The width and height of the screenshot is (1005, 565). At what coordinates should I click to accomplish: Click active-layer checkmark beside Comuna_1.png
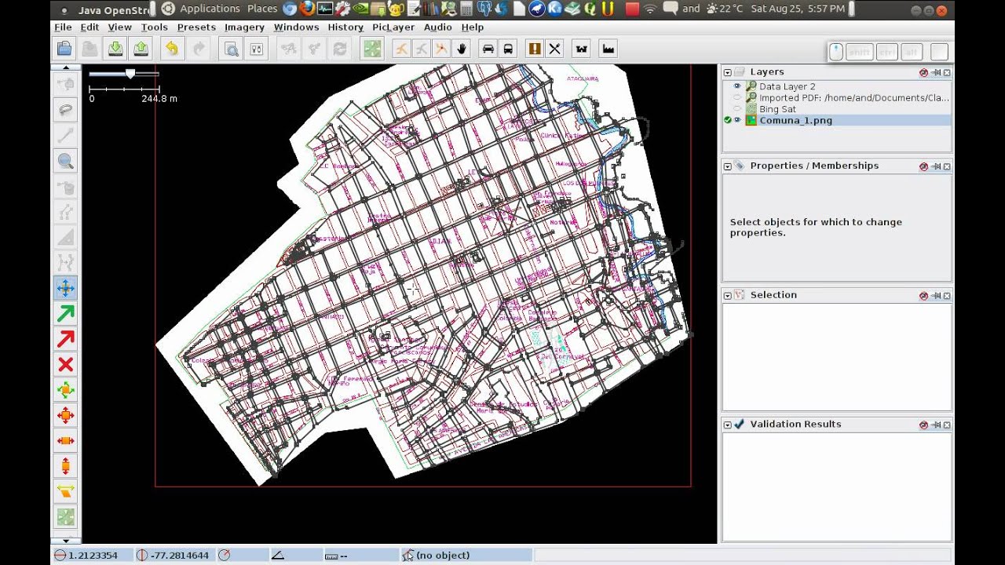728,120
